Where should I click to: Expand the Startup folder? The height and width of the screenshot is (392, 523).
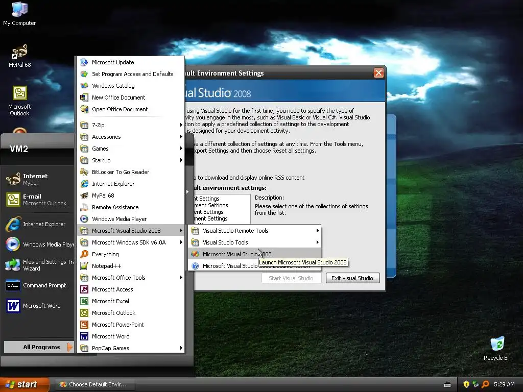coord(131,160)
